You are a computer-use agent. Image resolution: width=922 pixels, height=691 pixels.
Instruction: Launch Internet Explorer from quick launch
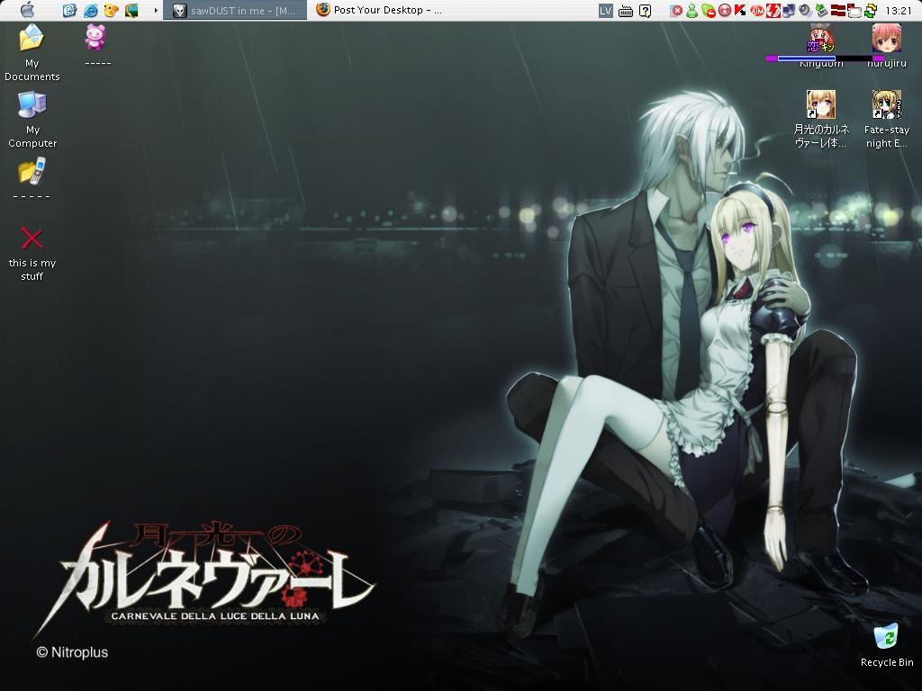click(91, 10)
